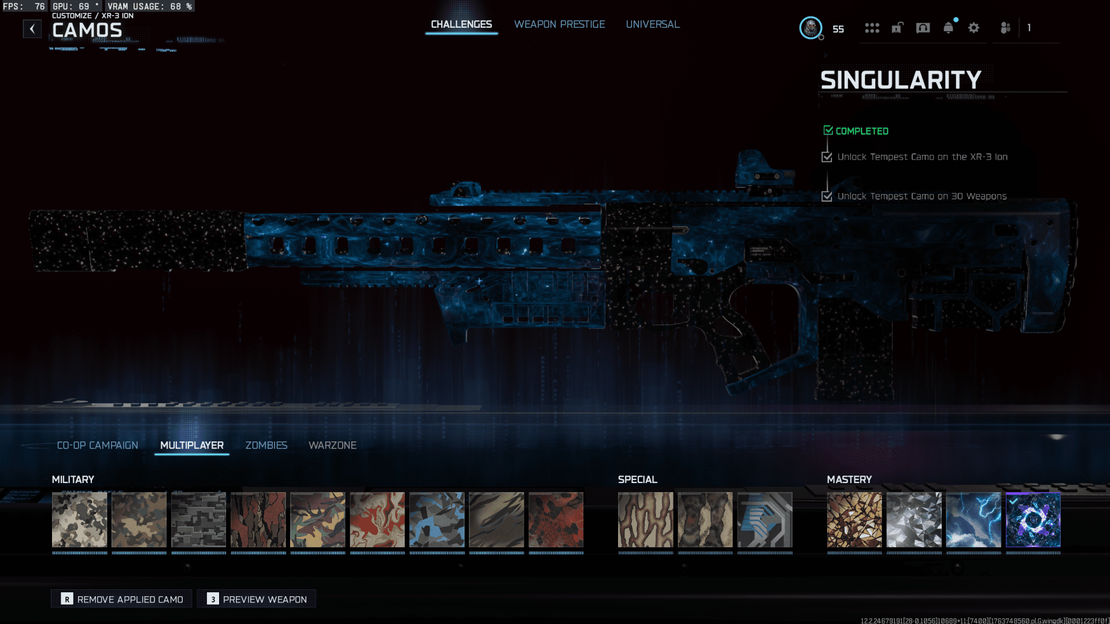
Task: Click the unlock padlock icon
Action: point(897,28)
